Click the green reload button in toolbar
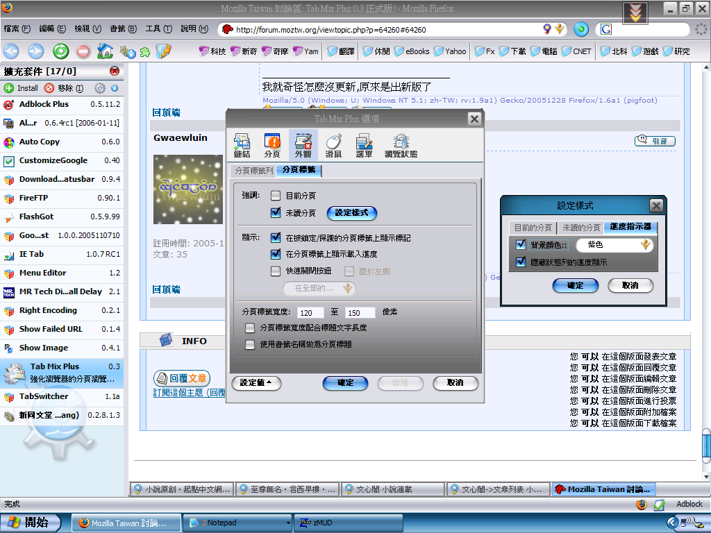This screenshot has height=533, width=711. 60,51
